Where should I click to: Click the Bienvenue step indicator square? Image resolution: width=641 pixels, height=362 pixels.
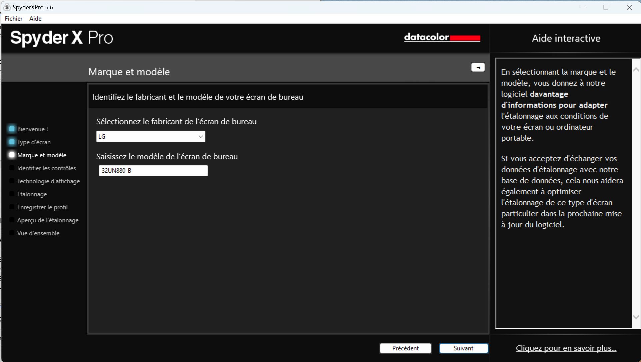(x=12, y=129)
